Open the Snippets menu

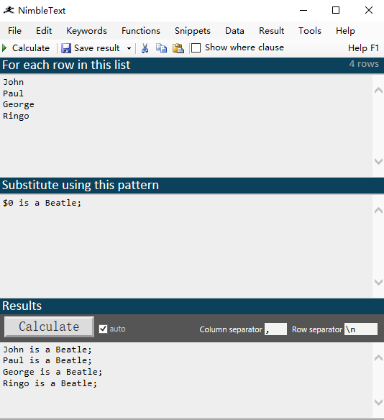point(193,31)
